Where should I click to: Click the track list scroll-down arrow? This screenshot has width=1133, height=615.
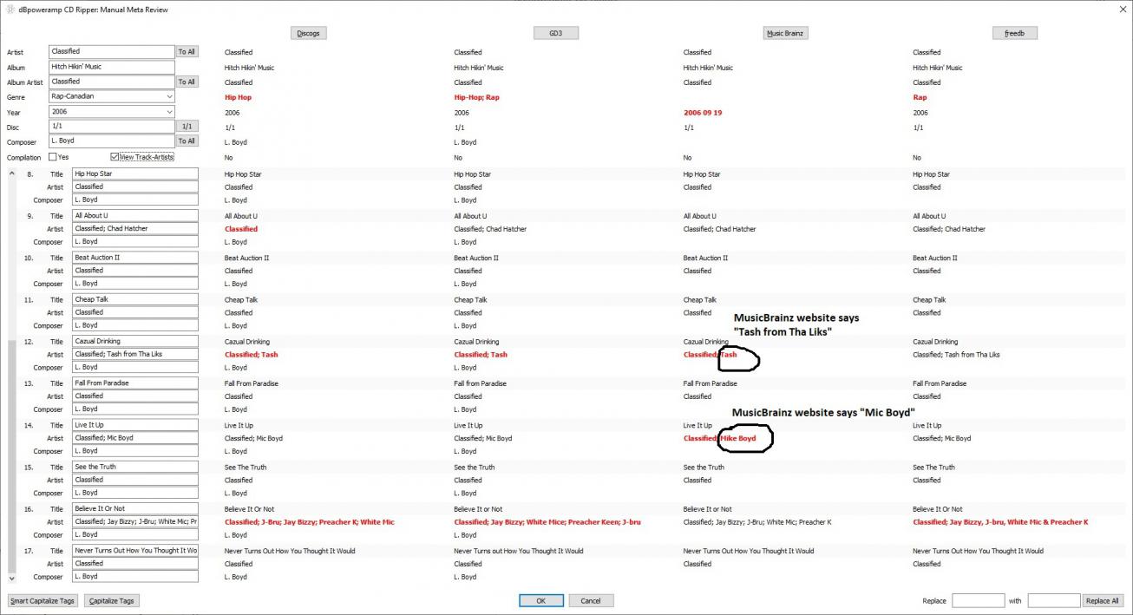click(11, 577)
